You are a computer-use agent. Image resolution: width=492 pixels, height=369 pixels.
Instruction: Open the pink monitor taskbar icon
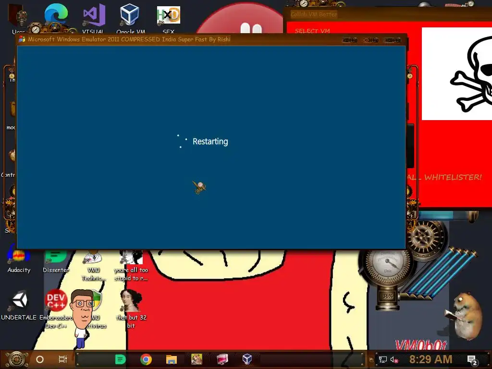coord(222,359)
